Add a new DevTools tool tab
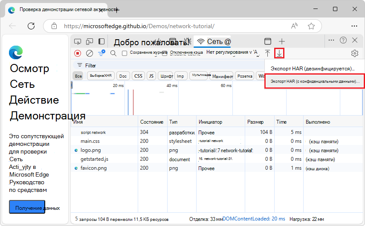Image resolution: width=365 pixels, height=226 pixels. (x=282, y=41)
